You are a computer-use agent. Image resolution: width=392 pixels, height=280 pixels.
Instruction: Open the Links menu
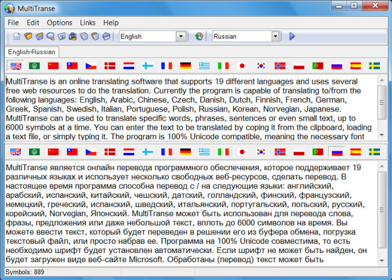click(x=88, y=22)
